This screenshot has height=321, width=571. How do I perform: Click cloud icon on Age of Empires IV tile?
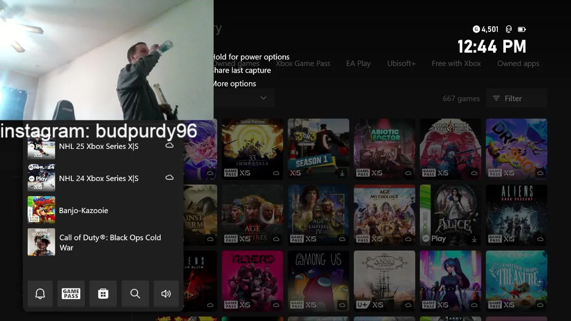[x=342, y=239]
